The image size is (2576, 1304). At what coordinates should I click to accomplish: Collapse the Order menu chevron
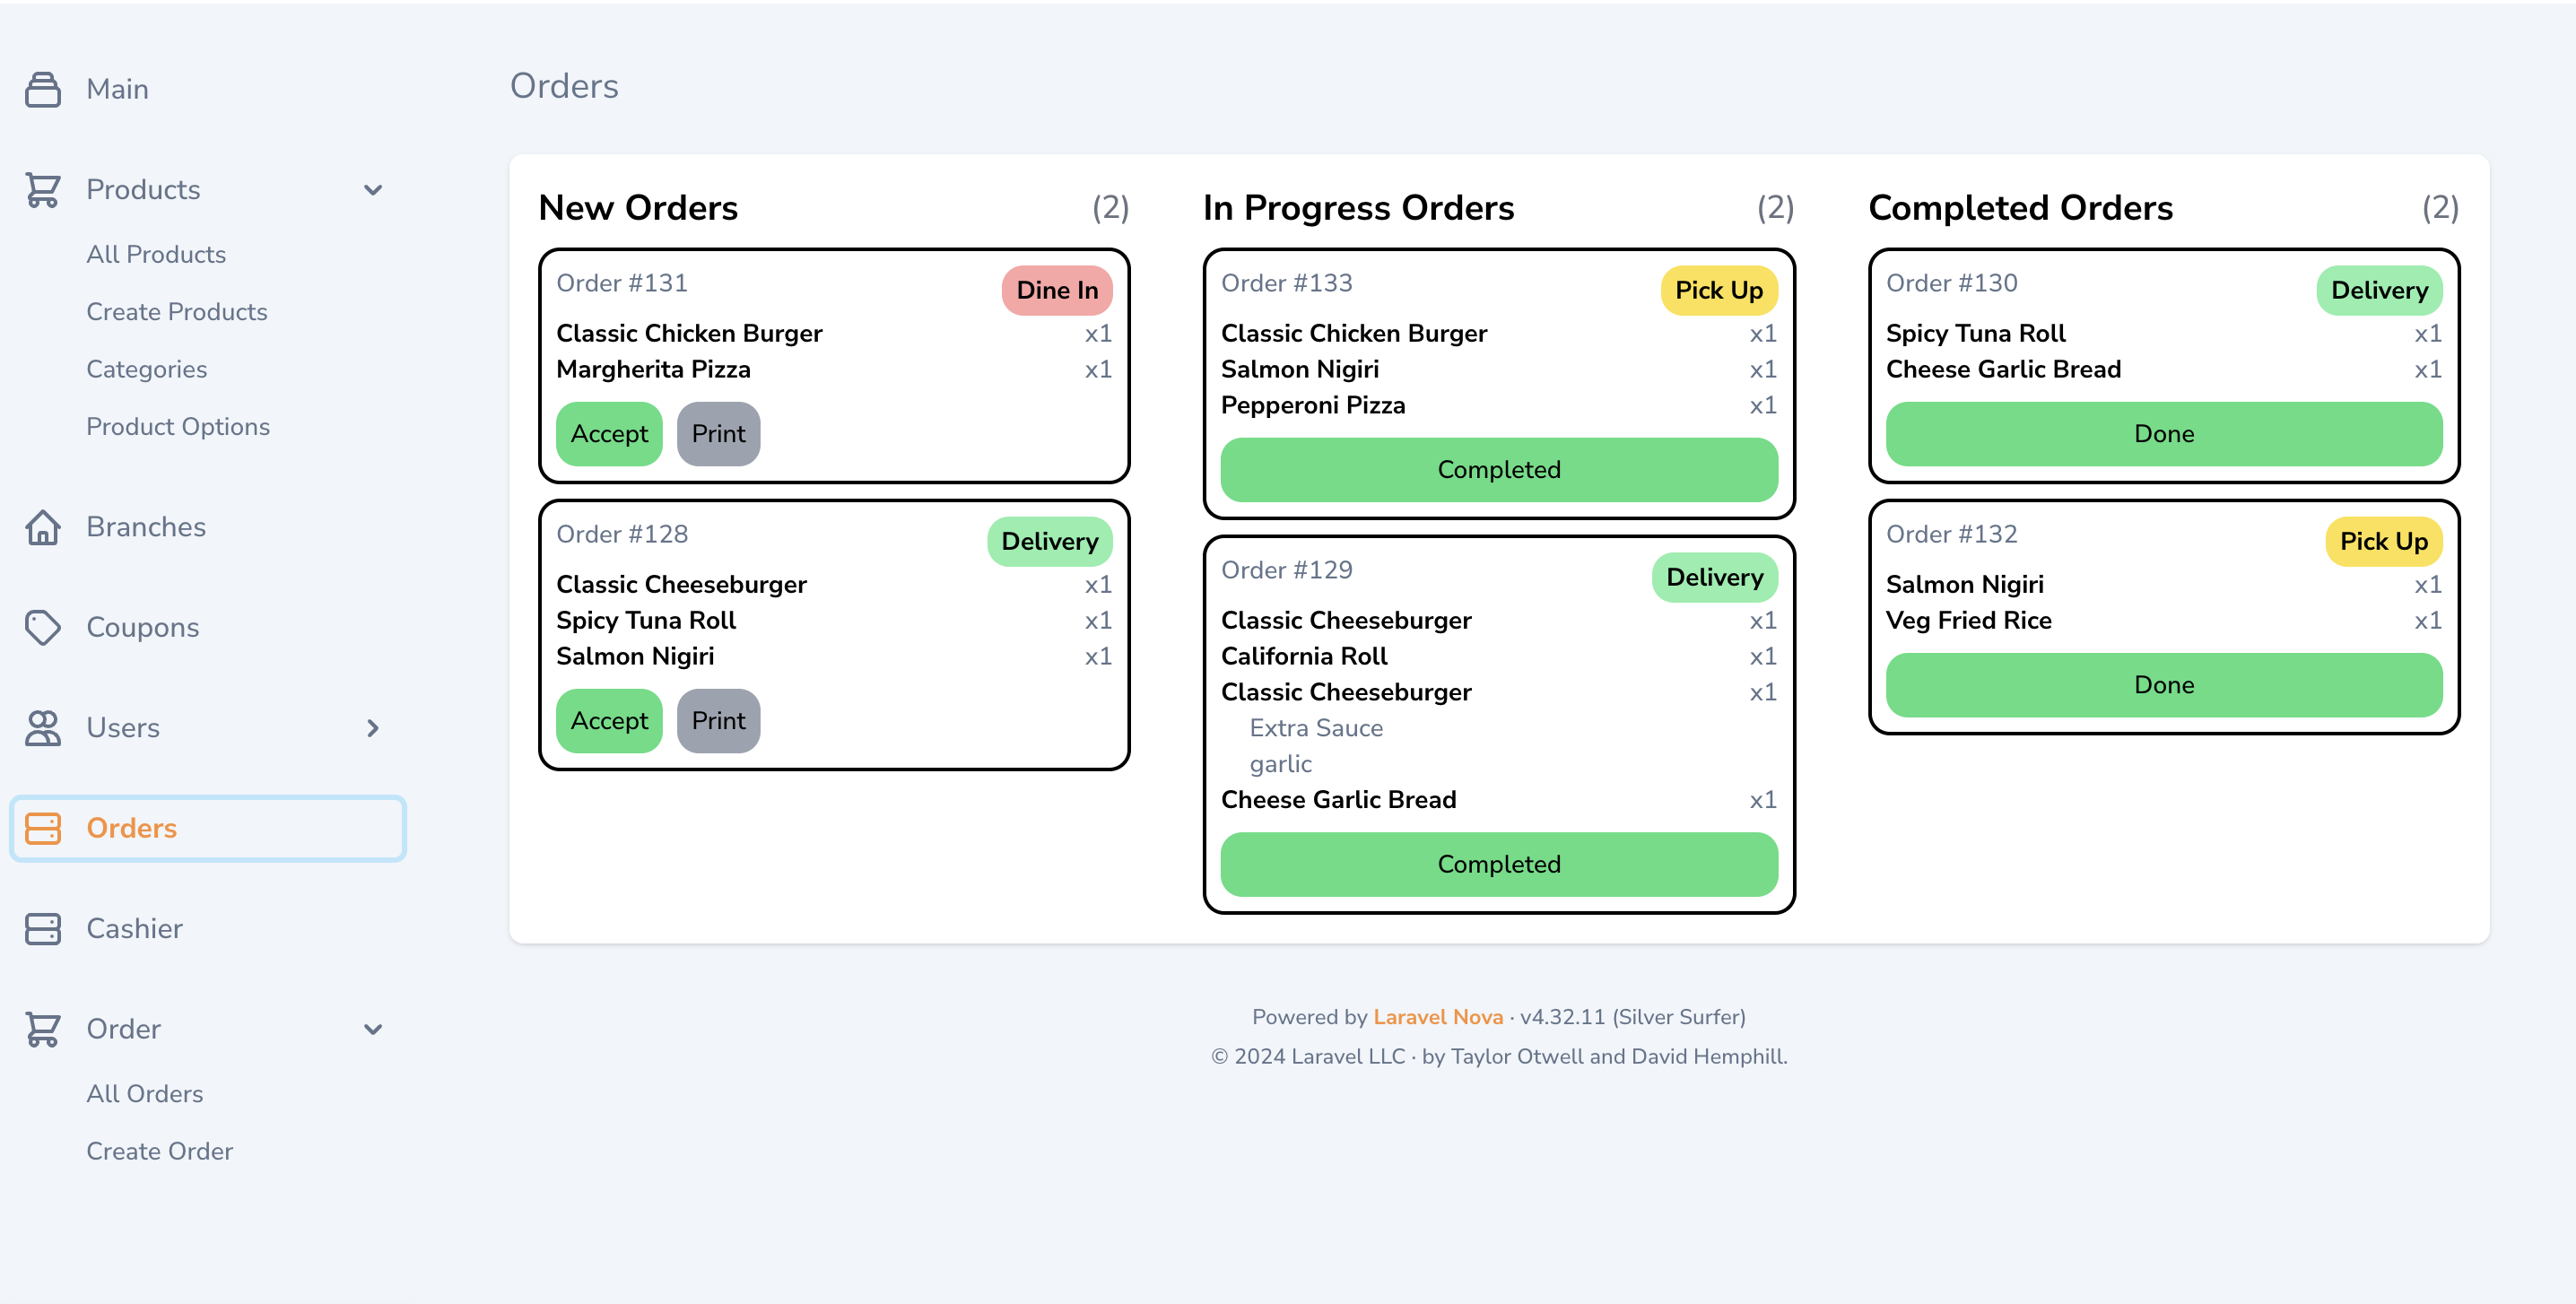pyautogui.click(x=373, y=1029)
